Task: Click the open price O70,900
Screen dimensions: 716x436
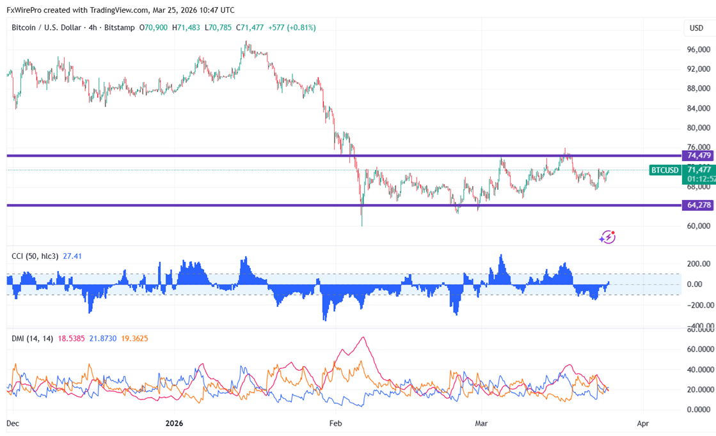Action: click(153, 27)
